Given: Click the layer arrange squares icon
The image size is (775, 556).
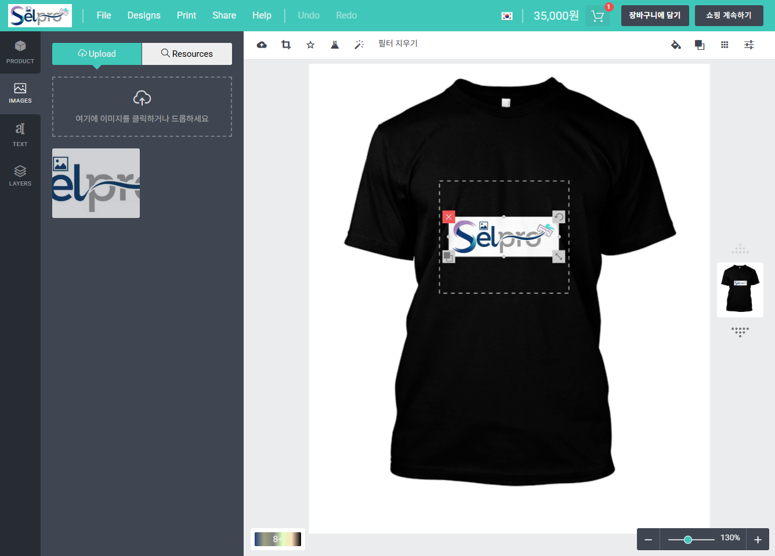Looking at the screenshot, I should [700, 45].
